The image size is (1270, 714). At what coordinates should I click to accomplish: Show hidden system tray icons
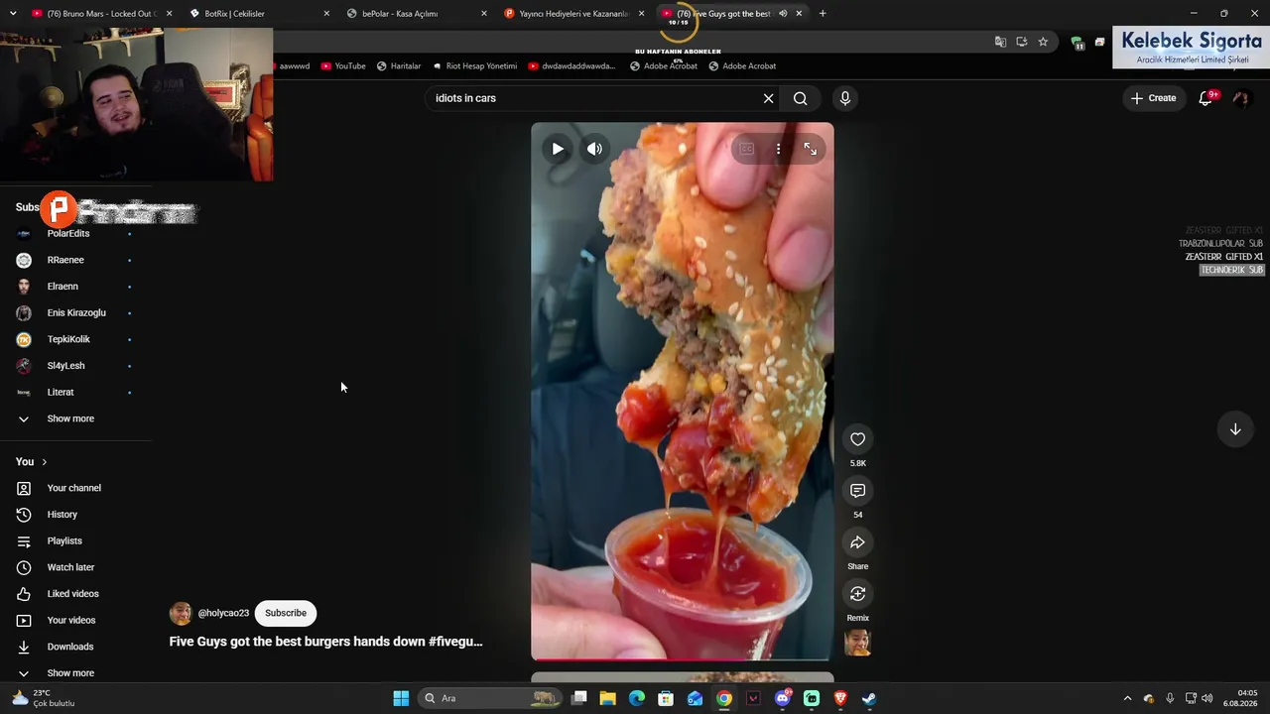1127,698
